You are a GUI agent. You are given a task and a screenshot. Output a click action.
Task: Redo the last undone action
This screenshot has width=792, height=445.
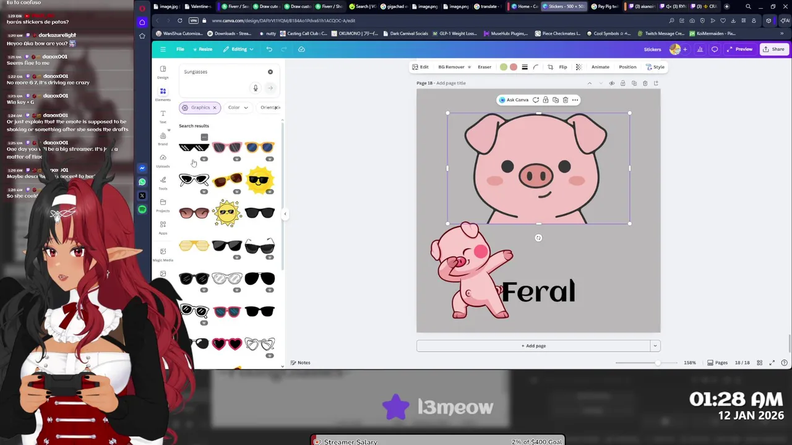click(x=284, y=49)
